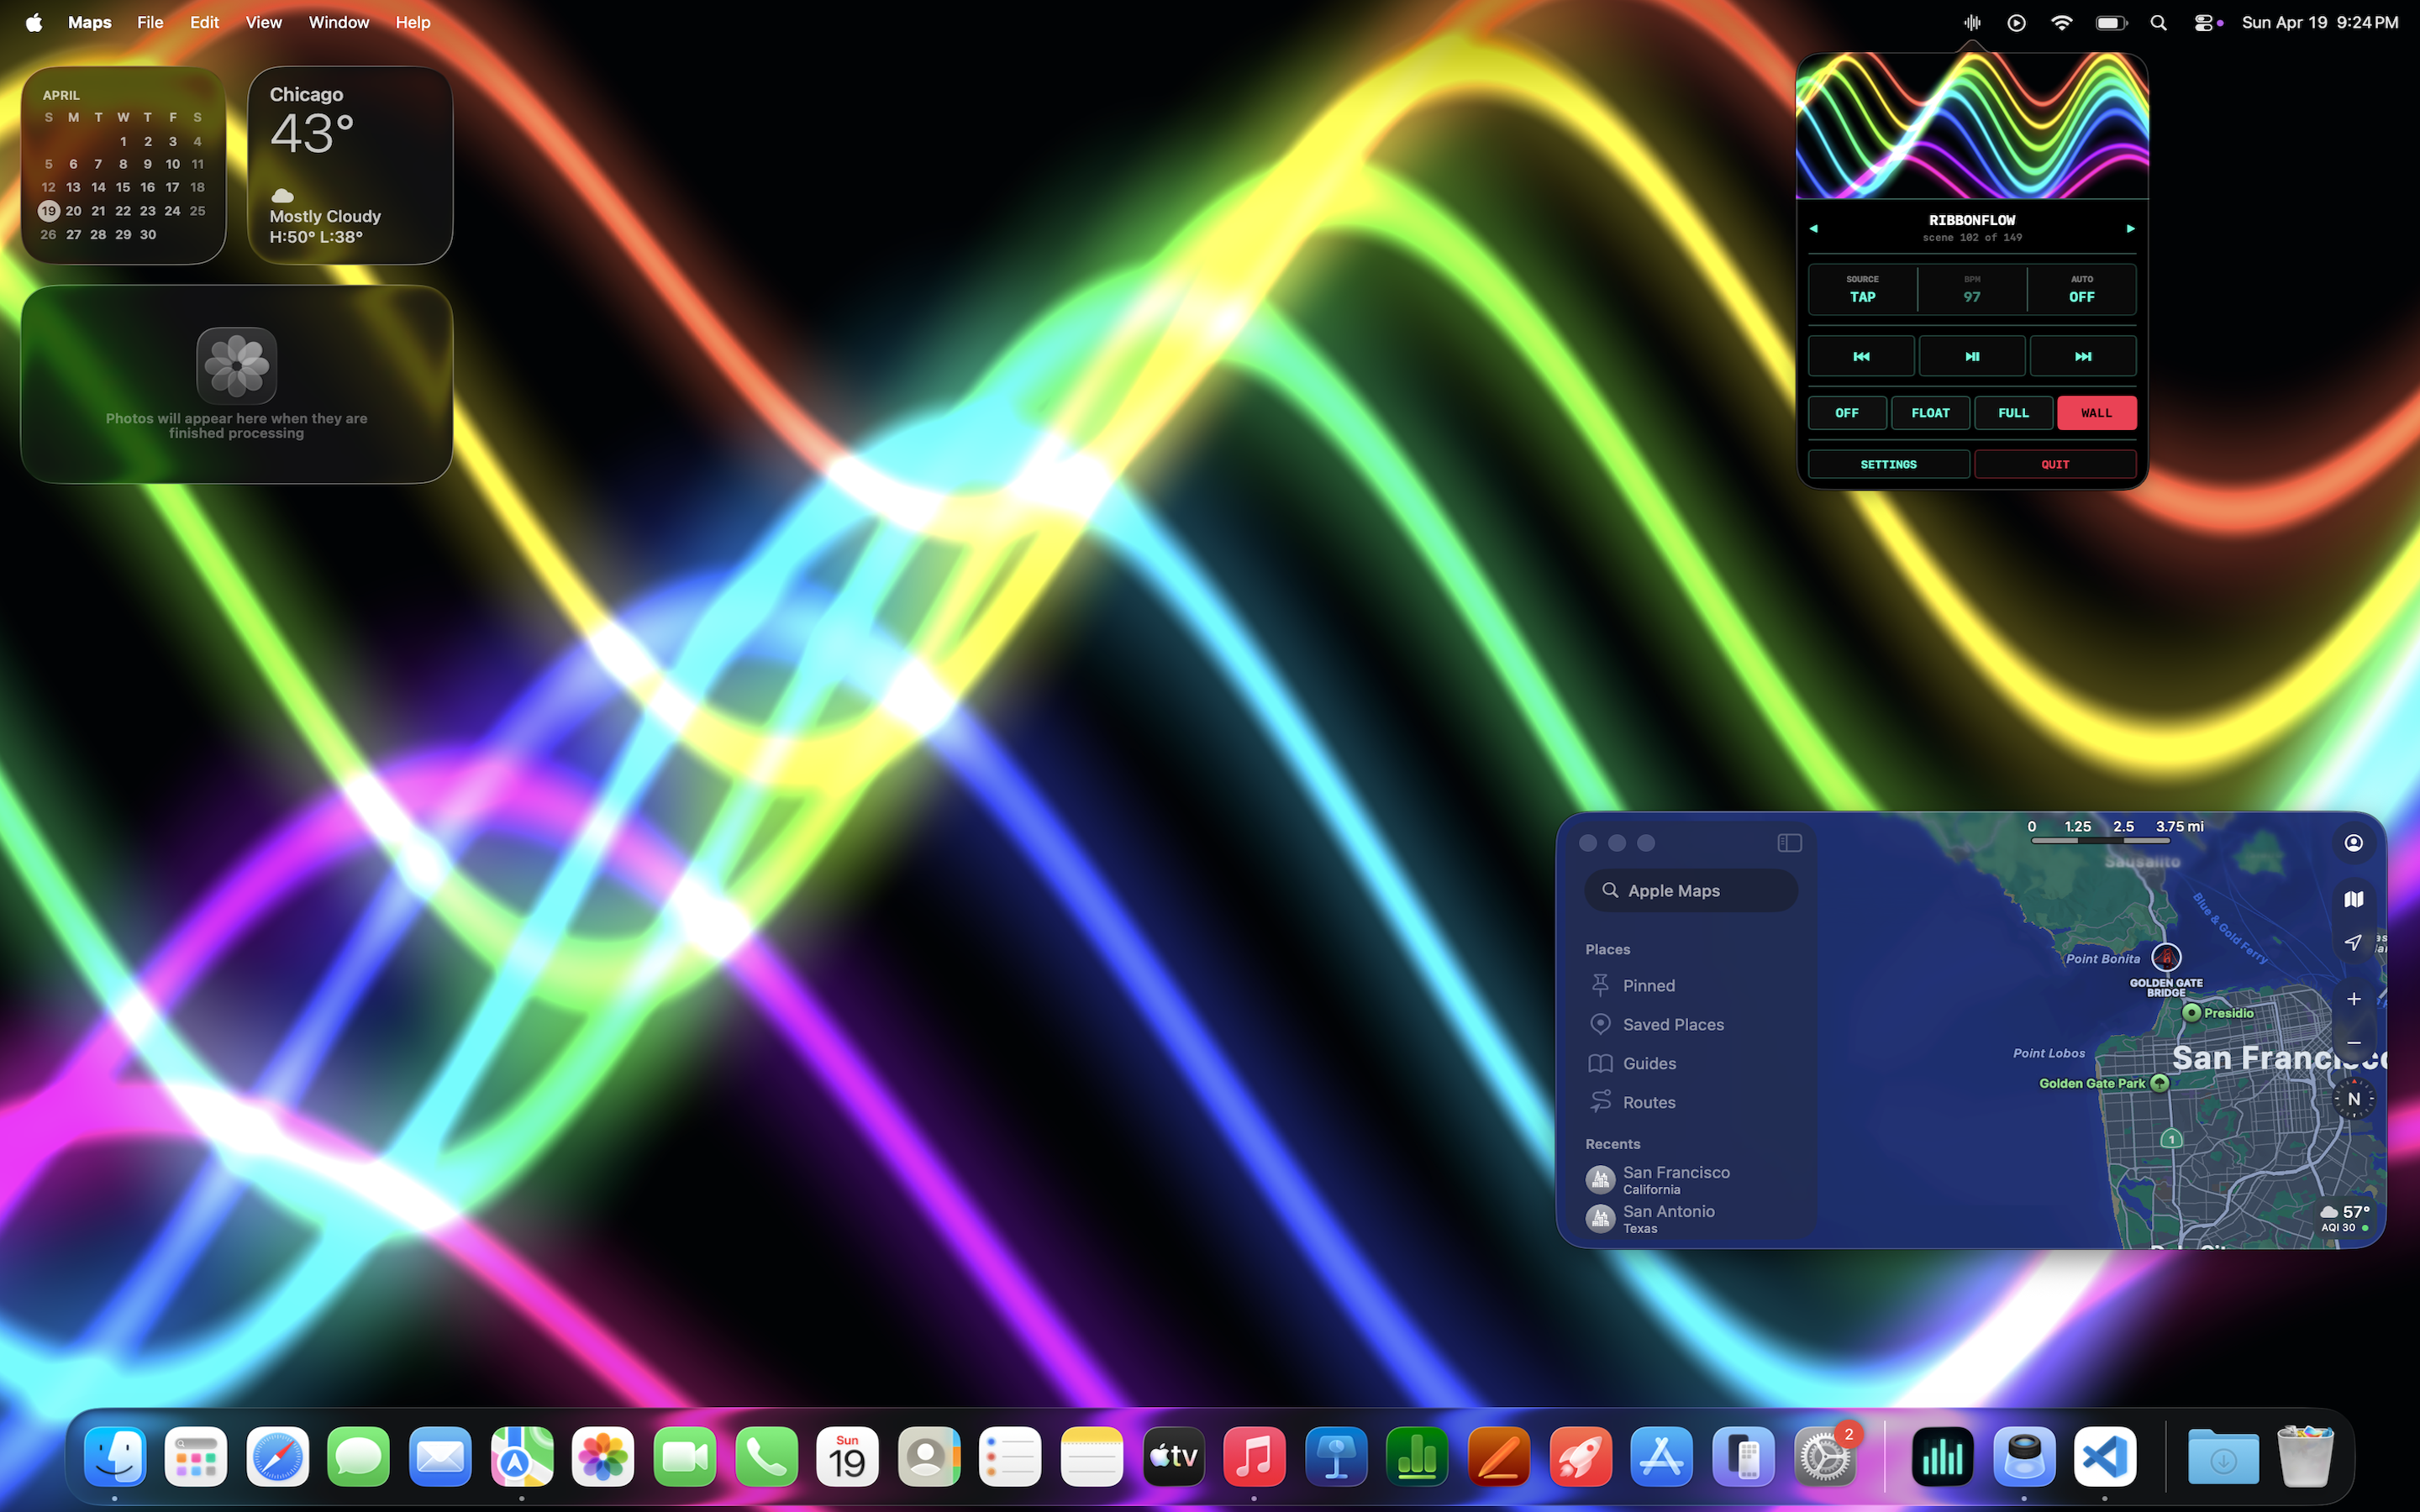
Task: Open the Apple menu
Action: point(34,22)
